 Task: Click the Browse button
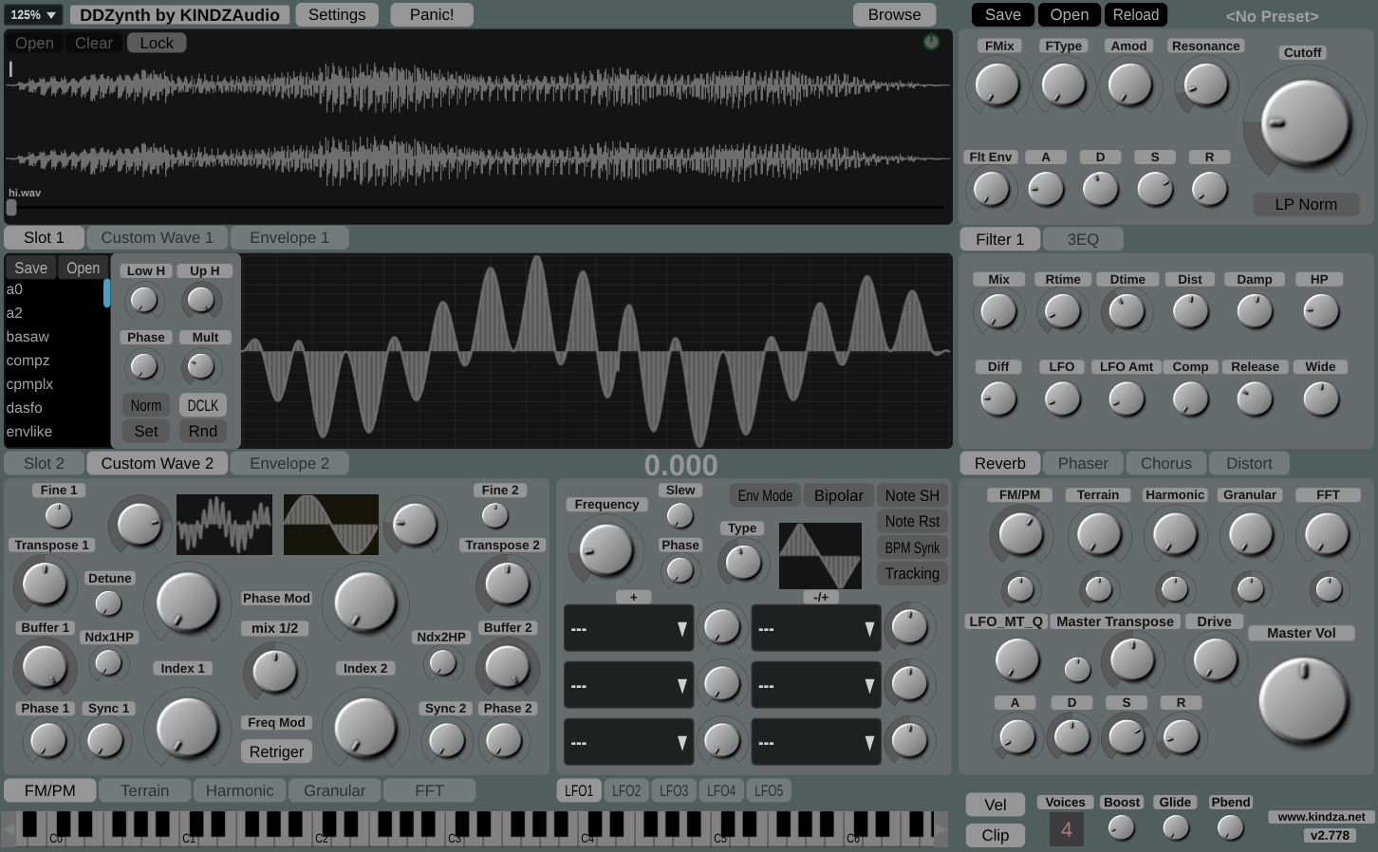click(x=894, y=14)
